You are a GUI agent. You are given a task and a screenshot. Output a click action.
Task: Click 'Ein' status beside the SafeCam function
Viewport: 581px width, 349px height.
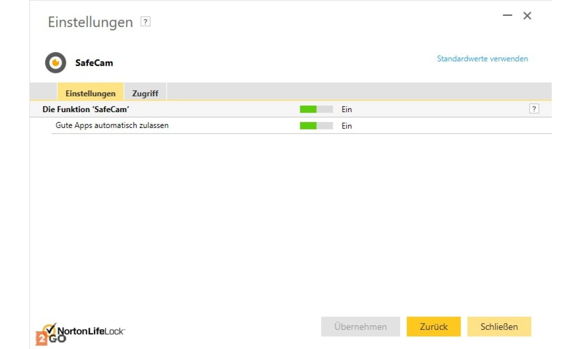[347, 109]
